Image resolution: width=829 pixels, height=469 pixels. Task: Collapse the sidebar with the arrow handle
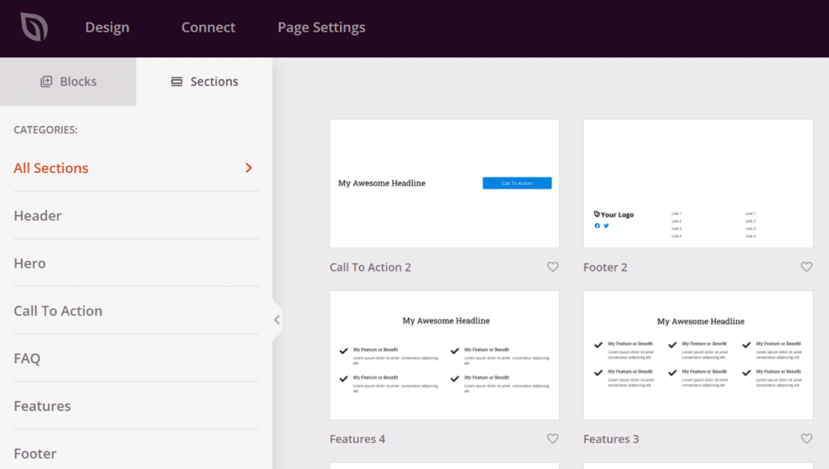coord(277,319)
